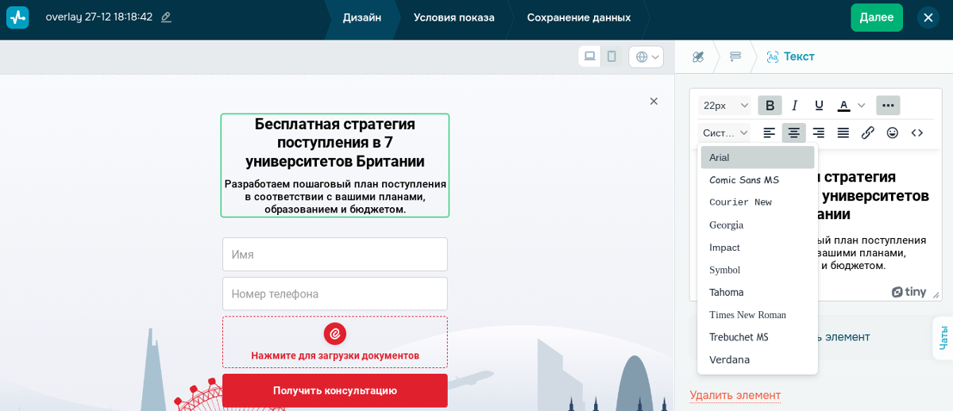The height and width of the screenshot is (411, 953).
Task: Choose Tahoma font
Action: pyautogui.click(x=758, y=292)
